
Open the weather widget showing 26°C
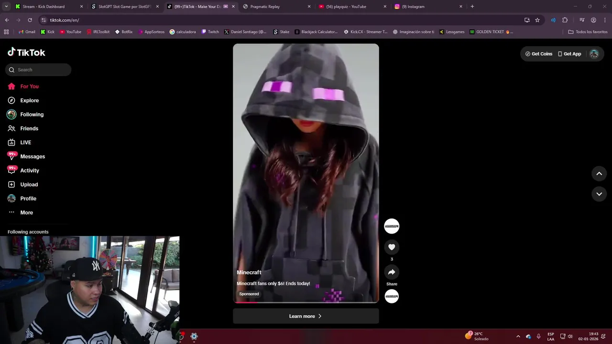pos(477,336)
